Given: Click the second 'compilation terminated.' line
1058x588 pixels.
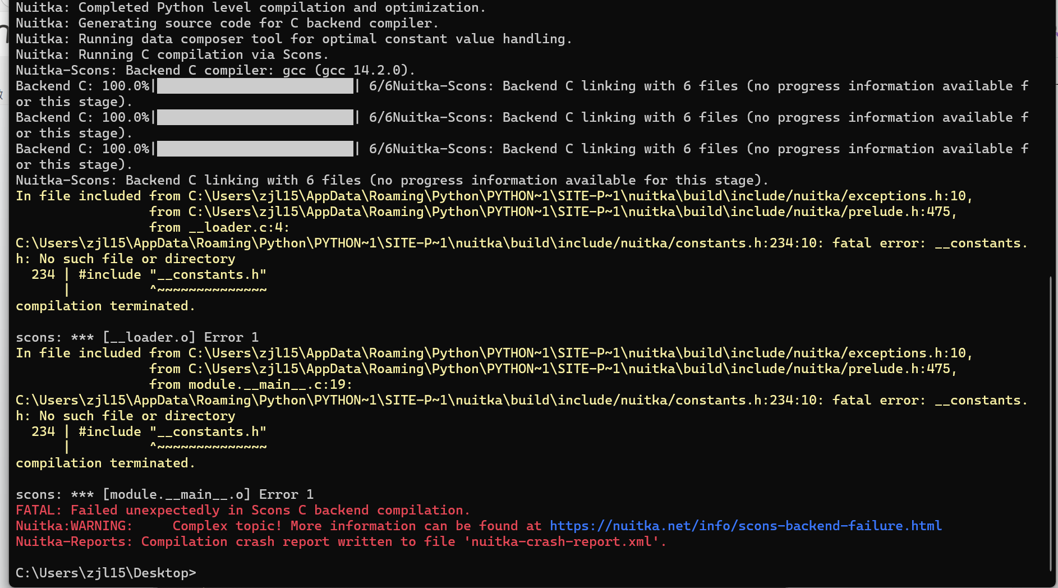Looking at the screenshot, I should pos(105,463).
